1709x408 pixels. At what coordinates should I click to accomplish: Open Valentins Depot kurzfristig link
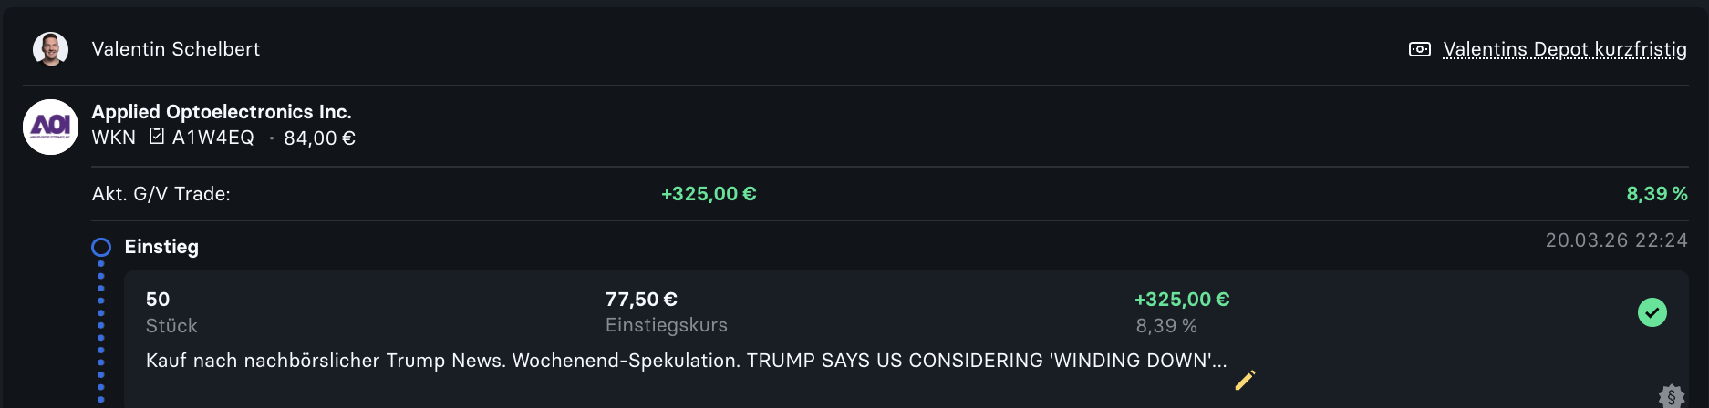[1564, 49]
